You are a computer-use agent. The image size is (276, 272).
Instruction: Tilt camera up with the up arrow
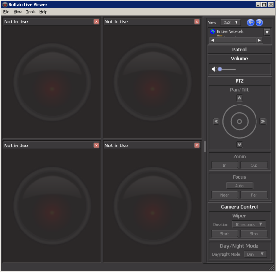click(x=239, y=98)
